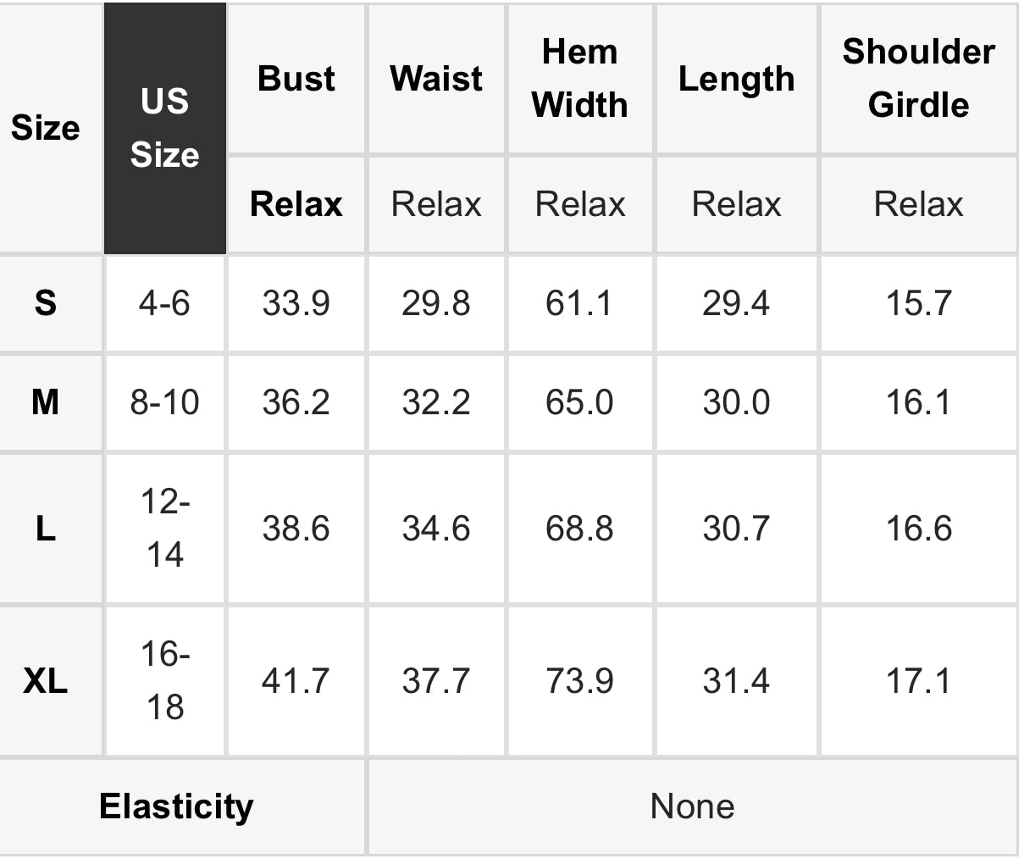The width and height of the screenshot is (1024, 859).
Task: Select the XL size row label
Action: coord(45,681)
